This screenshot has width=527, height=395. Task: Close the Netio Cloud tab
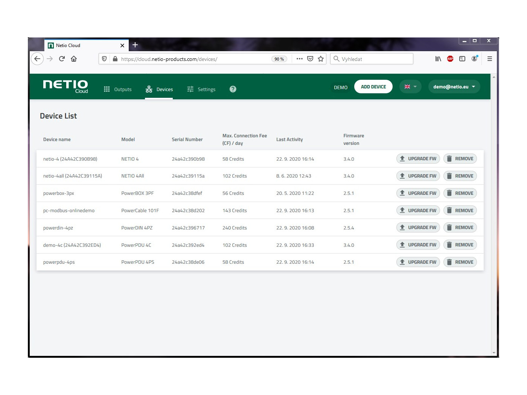click(122, 46)
